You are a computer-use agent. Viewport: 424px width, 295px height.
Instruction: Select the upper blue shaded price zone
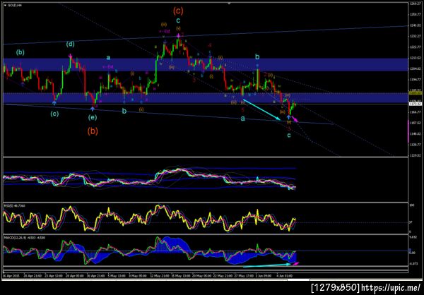pos(205,64)
